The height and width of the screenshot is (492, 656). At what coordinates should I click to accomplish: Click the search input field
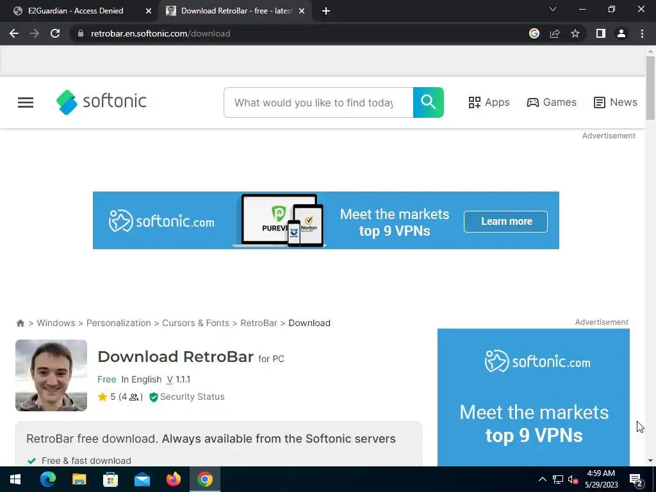pos(318,102)
